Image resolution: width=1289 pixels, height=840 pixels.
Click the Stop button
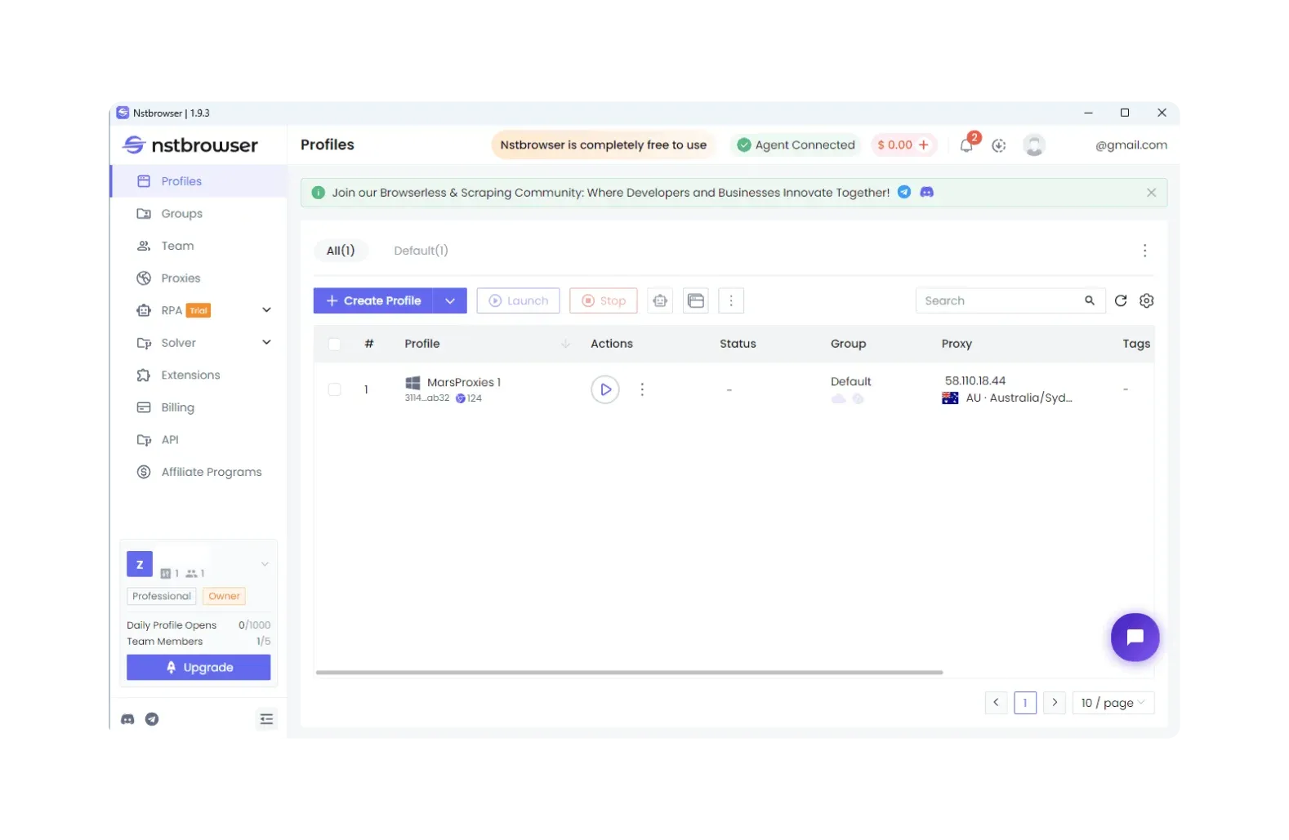(x=604, y=300)
